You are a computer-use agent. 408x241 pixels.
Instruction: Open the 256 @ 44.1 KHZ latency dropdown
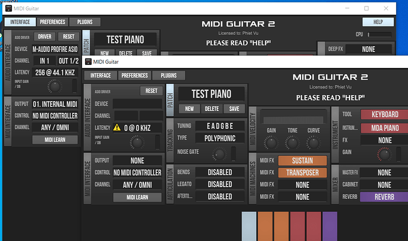[x=55, y=73]
